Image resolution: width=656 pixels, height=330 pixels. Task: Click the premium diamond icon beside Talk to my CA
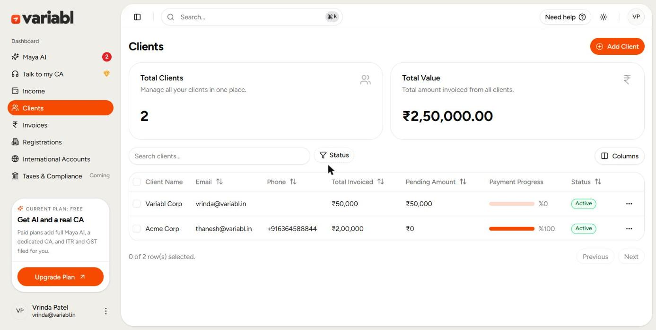click(106, 74)
